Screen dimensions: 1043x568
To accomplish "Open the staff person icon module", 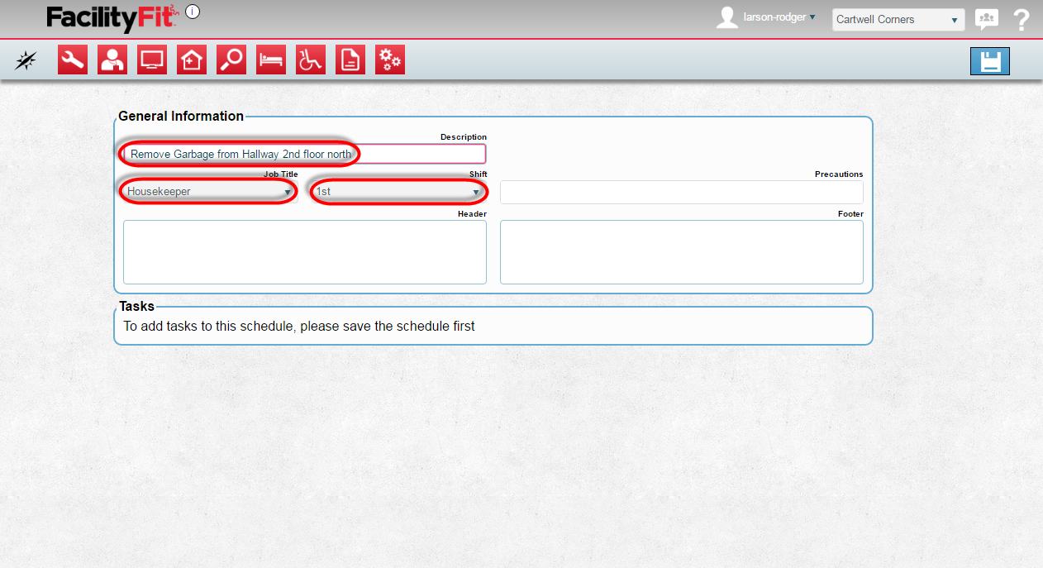I will coord(112,60).
